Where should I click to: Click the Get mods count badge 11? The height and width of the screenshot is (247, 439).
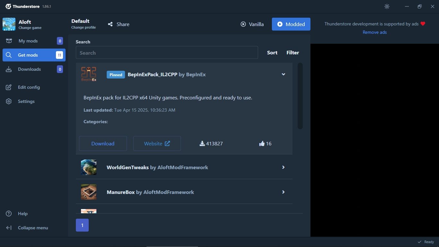(x=59, y=55)
